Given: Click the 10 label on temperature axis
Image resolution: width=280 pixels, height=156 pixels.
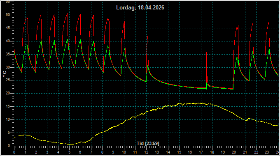Looking at the screenshot, I should pos(8,119).
